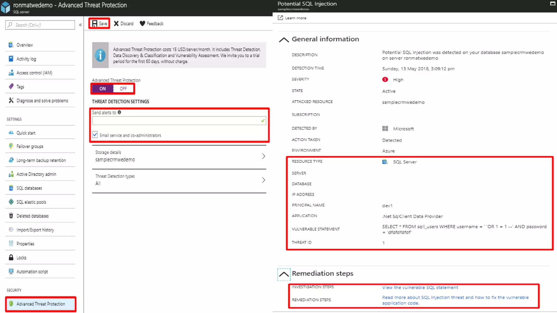Click the Quick start cloud icon
This screenshot has width=557, height=313.
11,133
